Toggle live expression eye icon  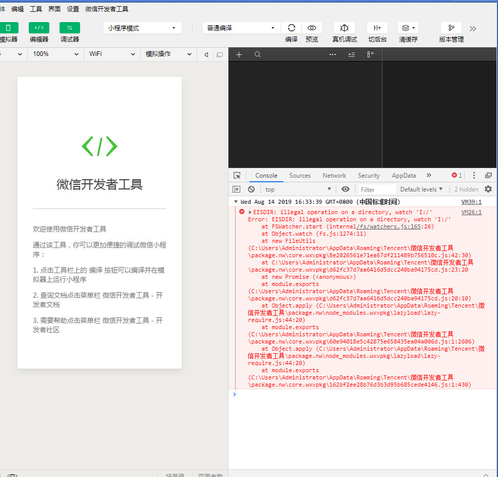pos(345,189)
